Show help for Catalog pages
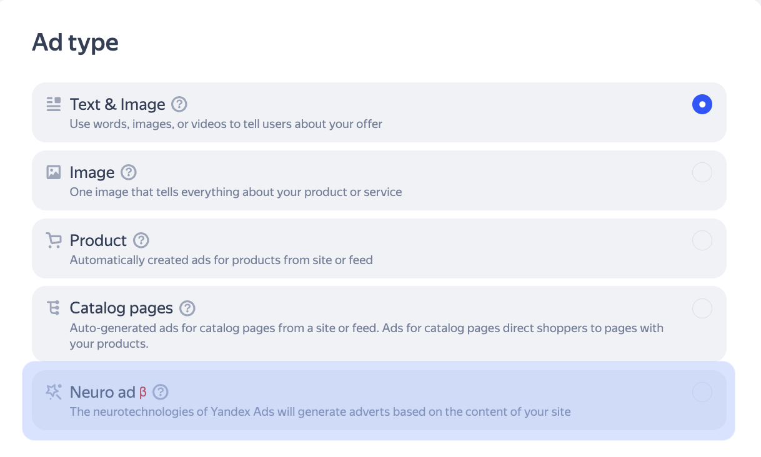This screenshot has height=457, width=761. [x=187, y=308]
